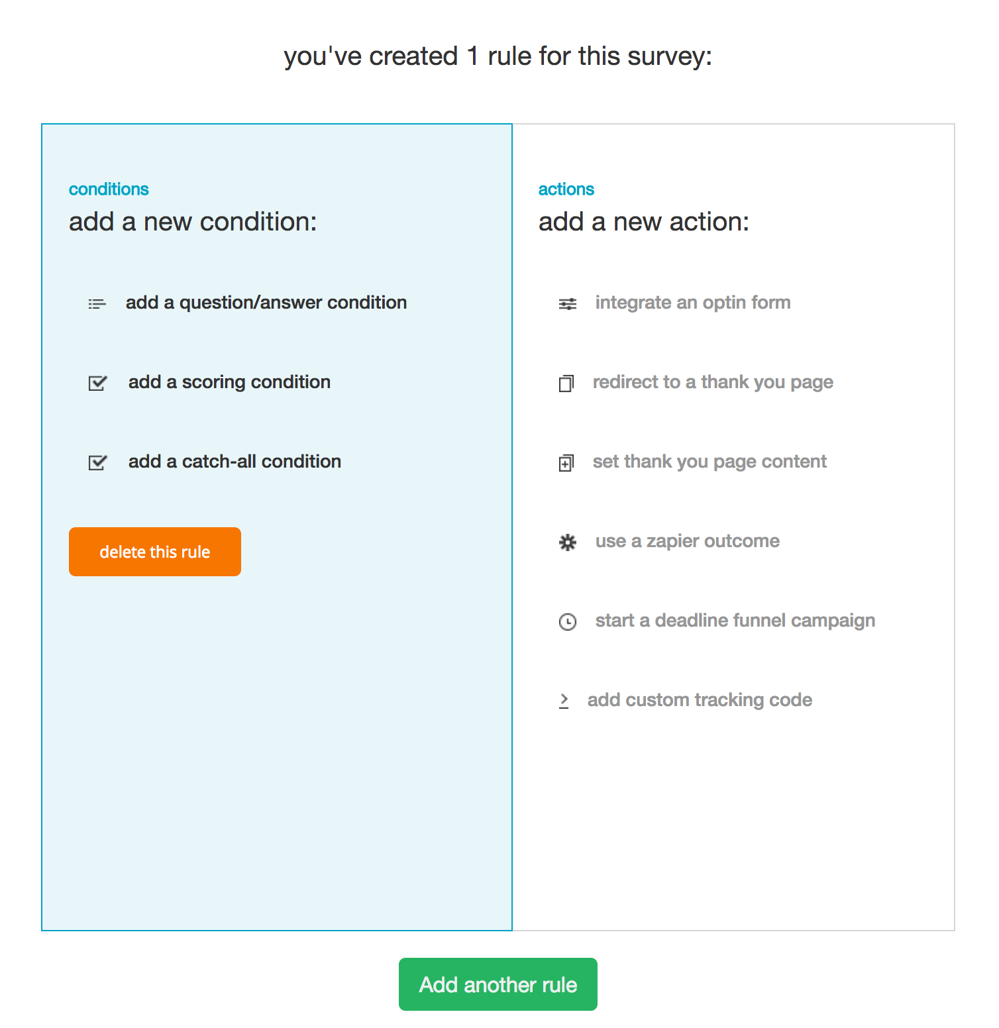
Task: Click the page icon beside redirect option
Action: pyautogui.click(x=566, y=383)
